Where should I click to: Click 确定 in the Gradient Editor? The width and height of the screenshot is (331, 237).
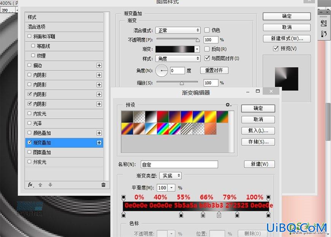tap(258, 108)
